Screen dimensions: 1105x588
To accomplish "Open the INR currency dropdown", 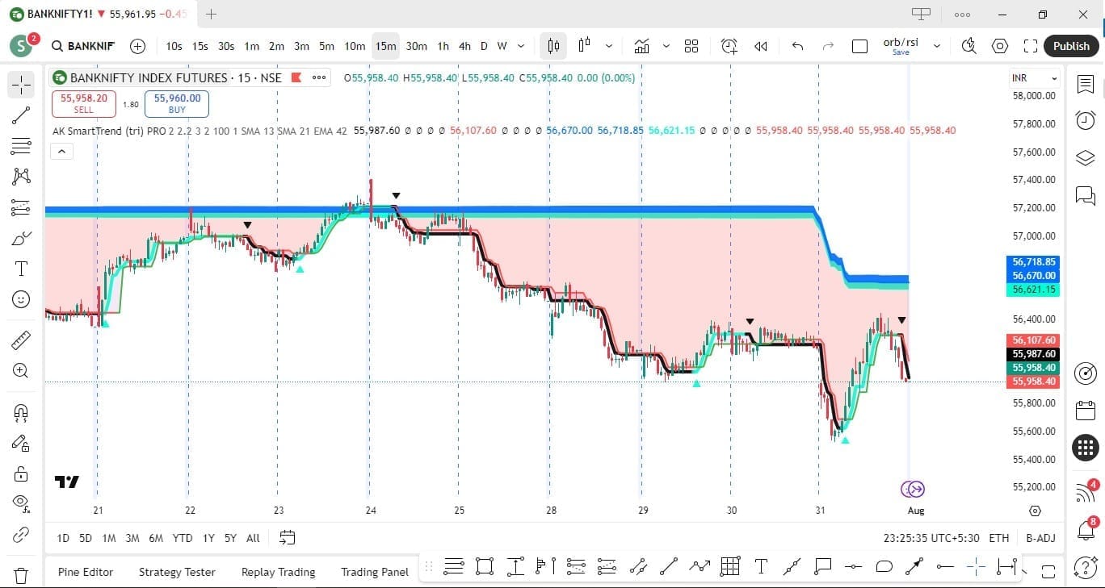I will tap(1035, 78).
